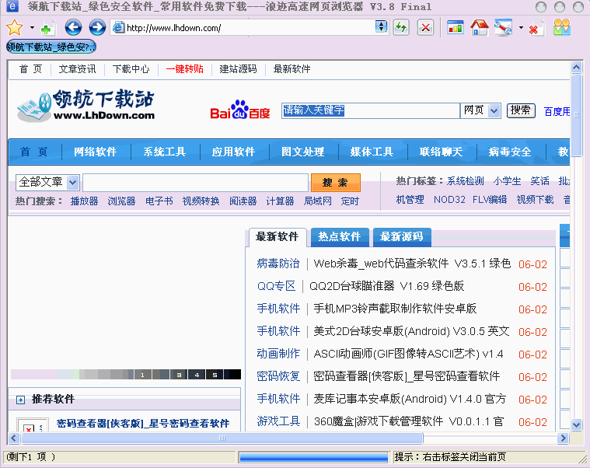Click the vertical scrollbar up arrow
This screenshot has height=468, width=590.
point(576,68)
